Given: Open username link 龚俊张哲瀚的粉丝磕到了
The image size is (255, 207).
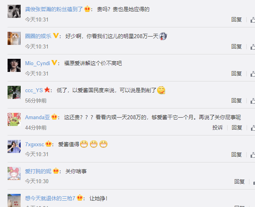Looking at the screenshot, I should coord(54,9).
